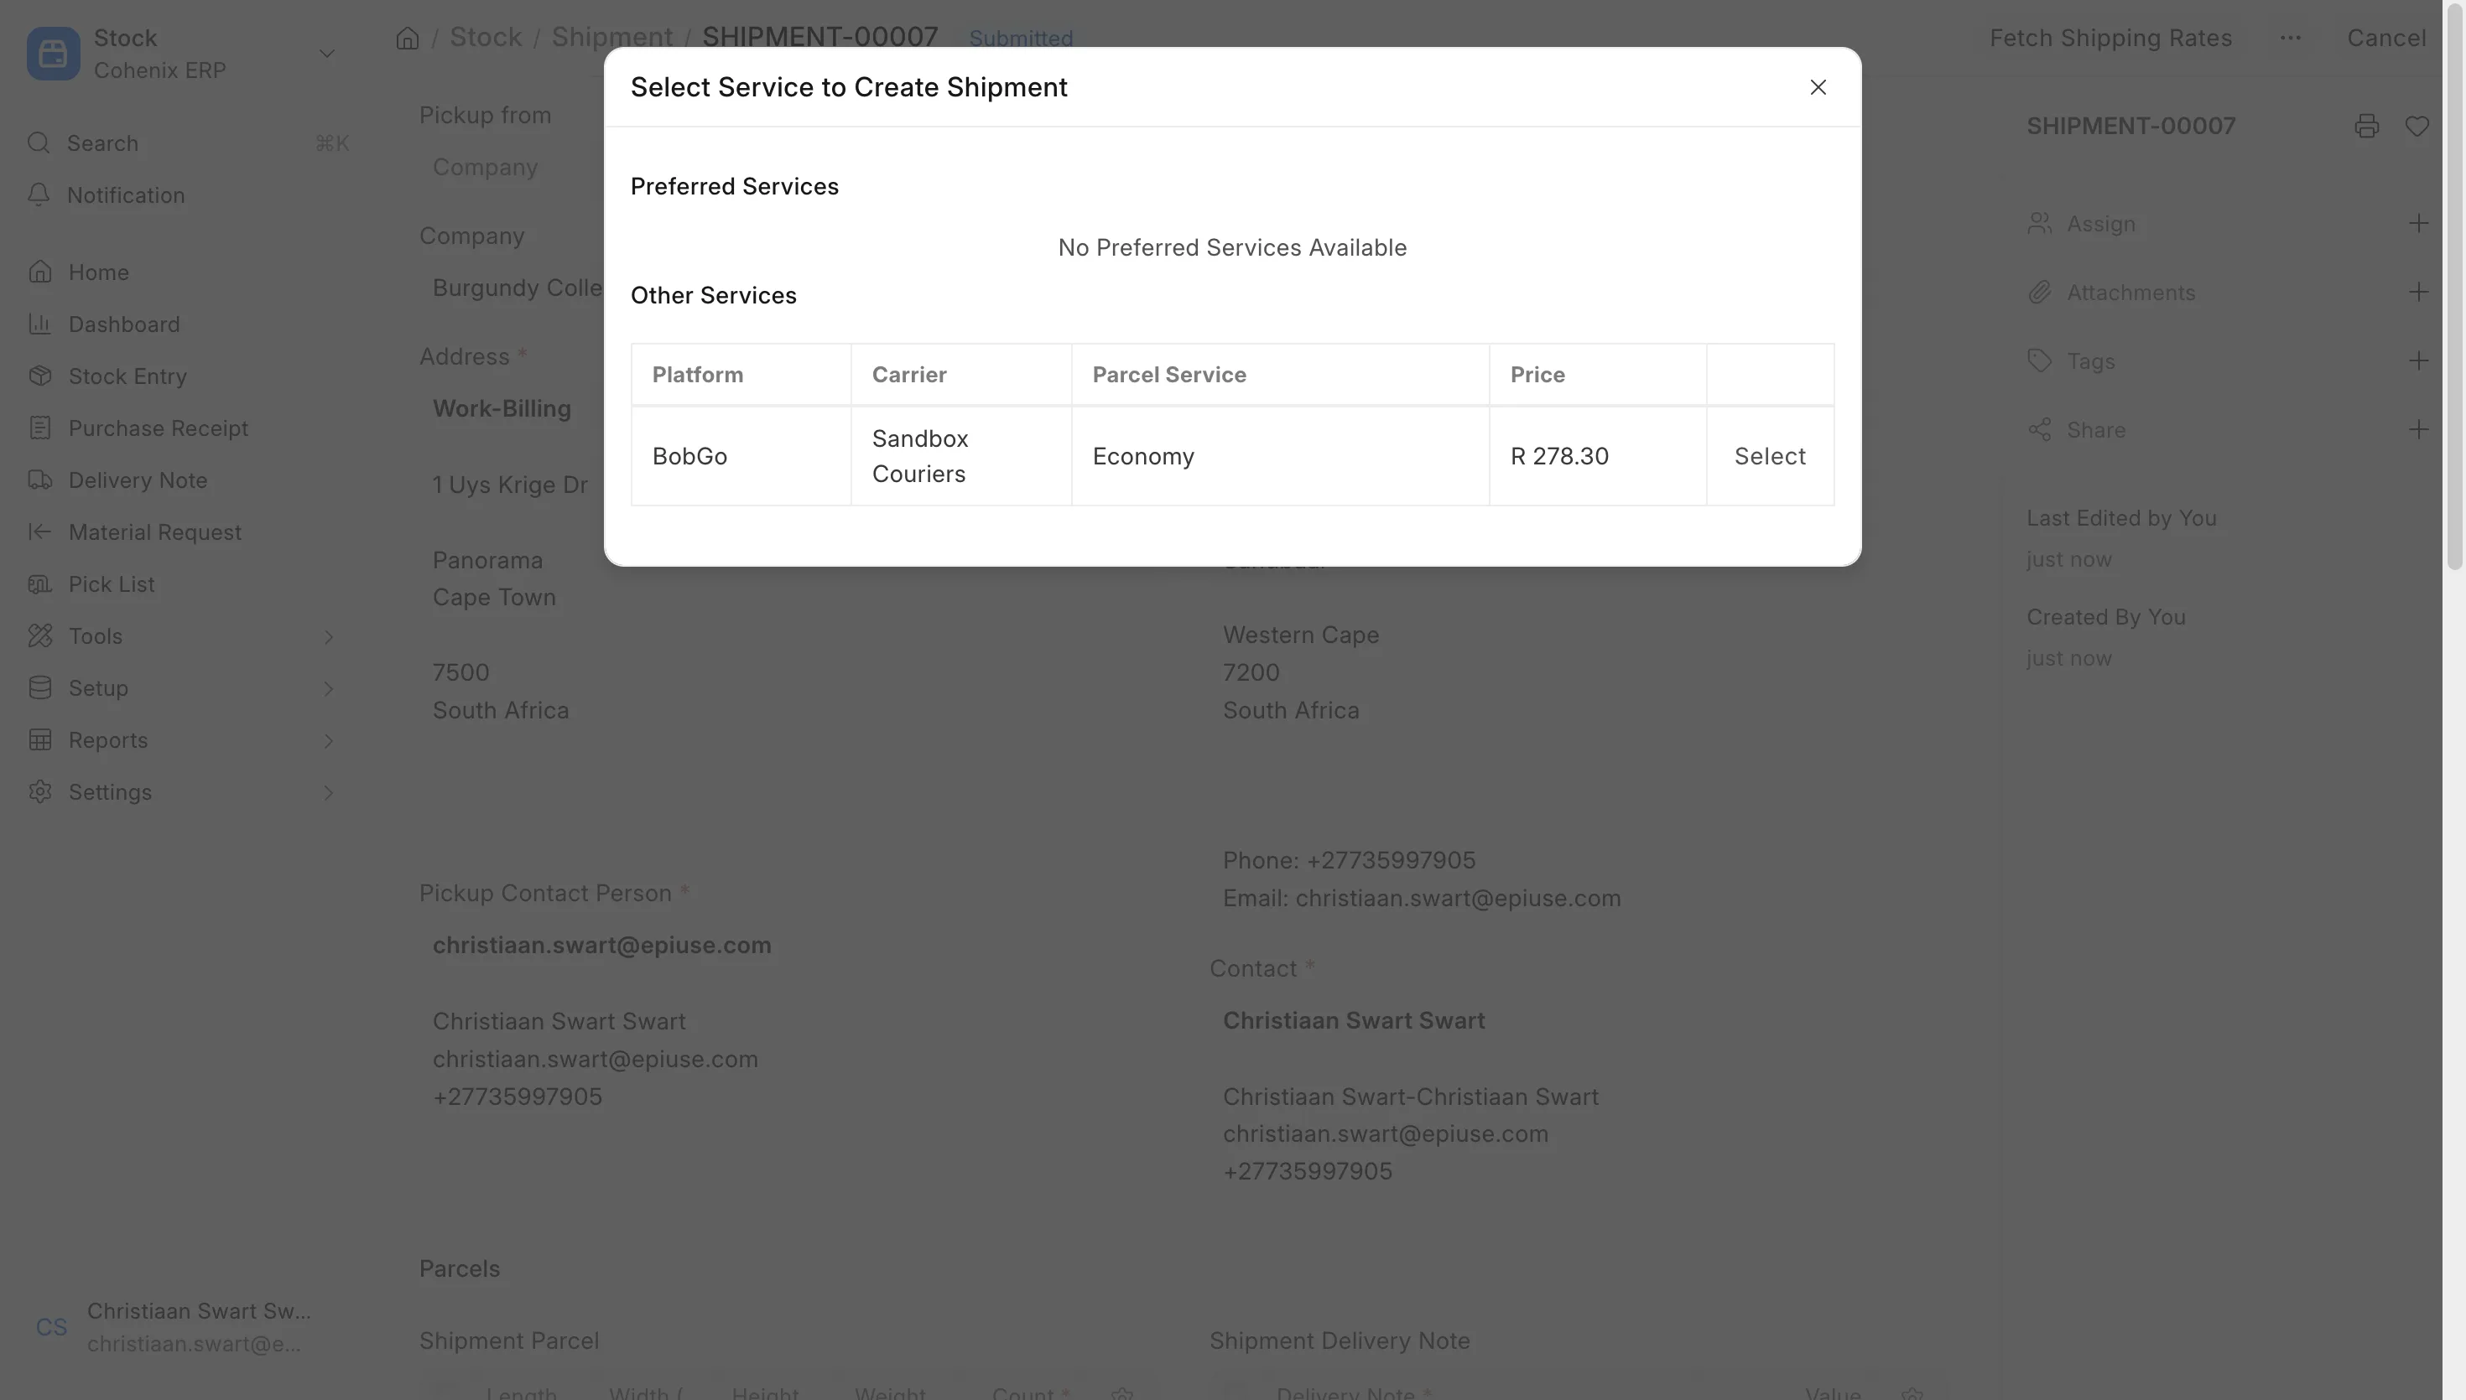Image resolution: width=2466 pixels, height=1400 pixels.
Task: Click the Setup database icon
Action: click(40, 687)
